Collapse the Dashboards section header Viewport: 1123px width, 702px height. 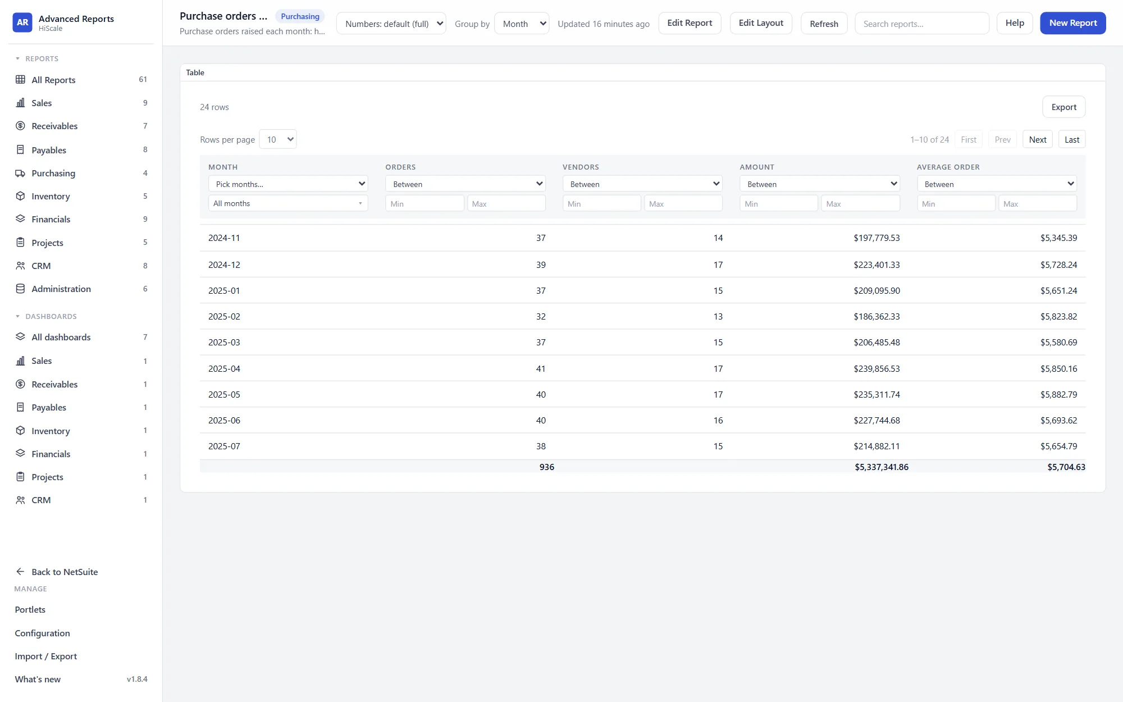point(46,316)
